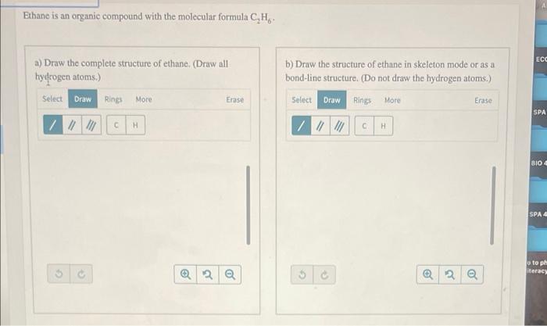This screenshot has width=547, height=326.
Task: Open Rings tab in panel a
Action: pos(113,99)
